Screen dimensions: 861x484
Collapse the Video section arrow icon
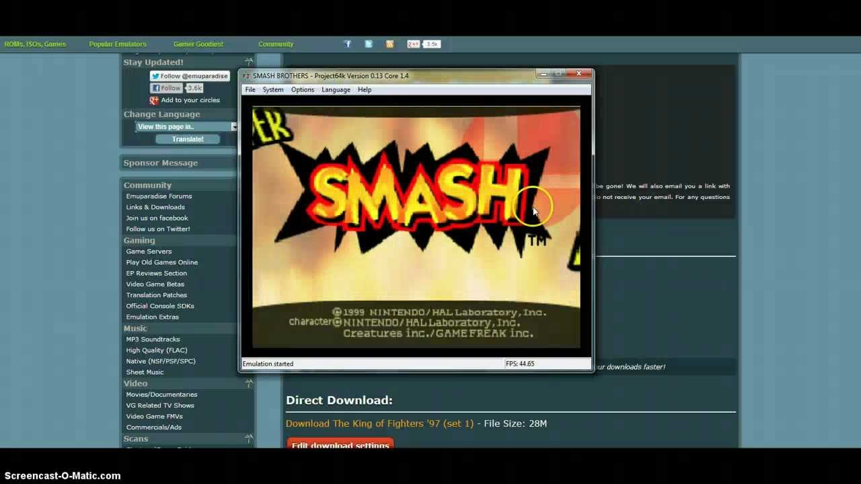[x=248, y=383]
